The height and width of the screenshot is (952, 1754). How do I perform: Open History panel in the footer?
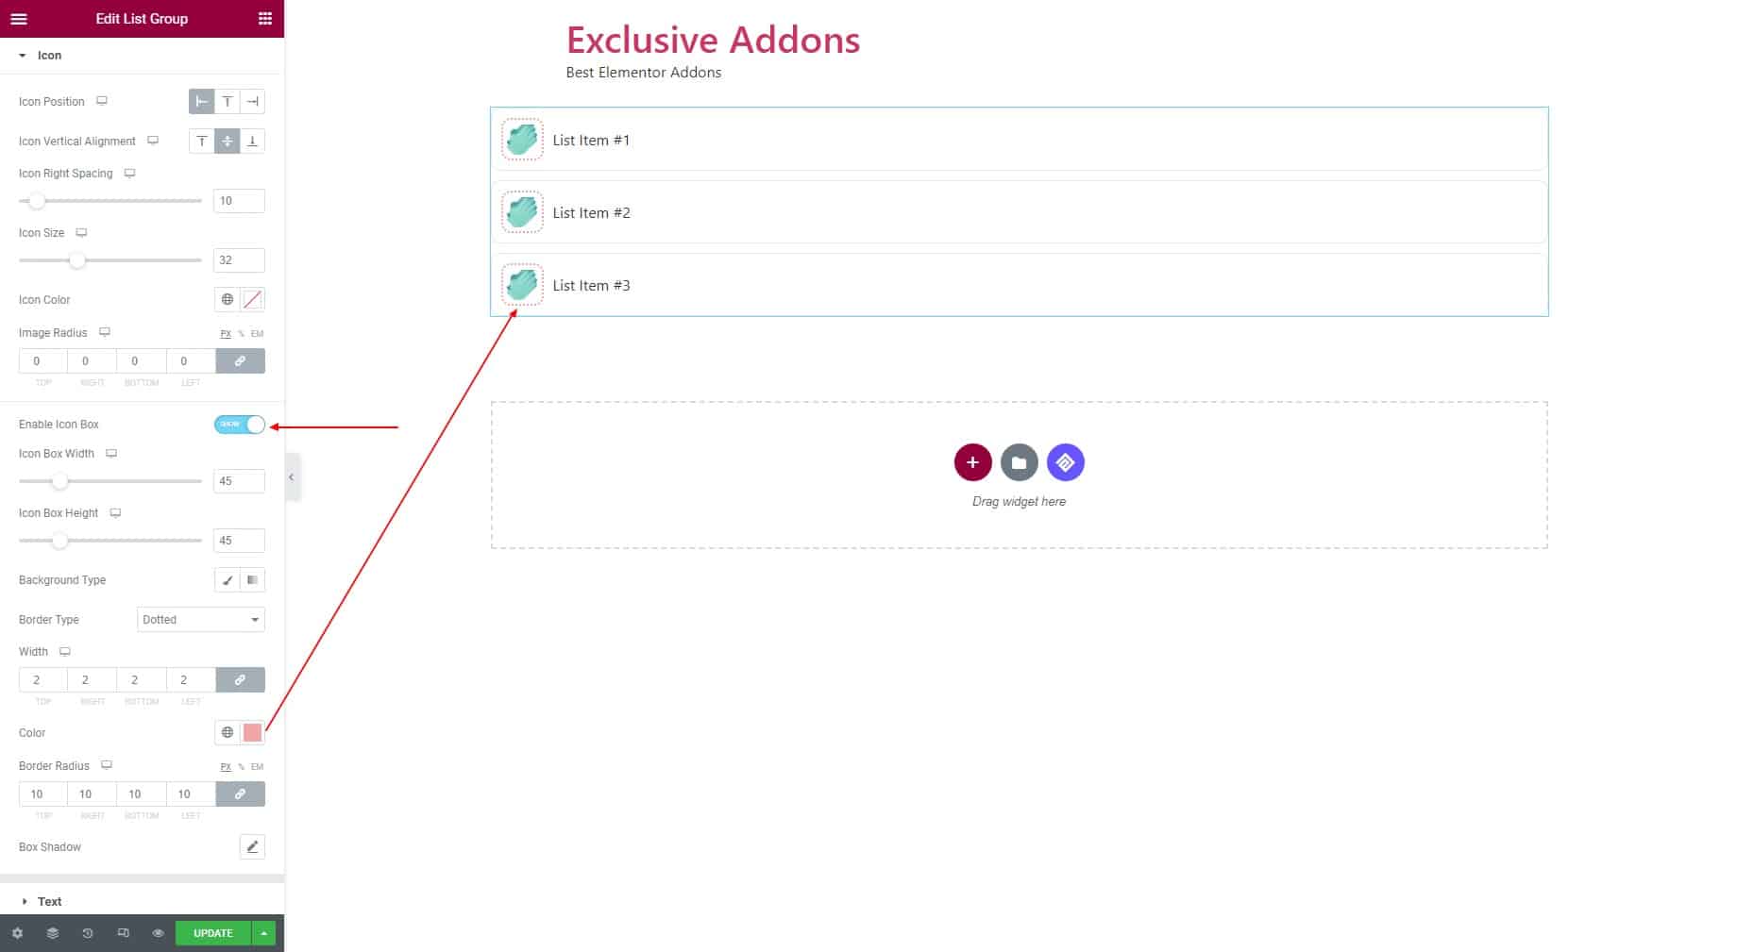tap(88, 933)
